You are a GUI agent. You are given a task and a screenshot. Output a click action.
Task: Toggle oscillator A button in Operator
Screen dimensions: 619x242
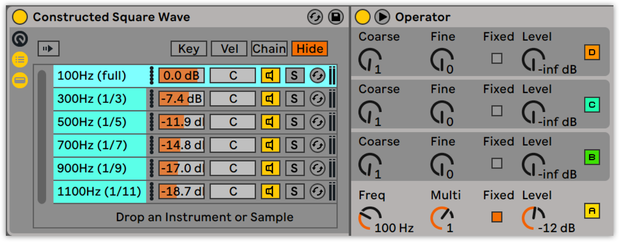(592, 211)
